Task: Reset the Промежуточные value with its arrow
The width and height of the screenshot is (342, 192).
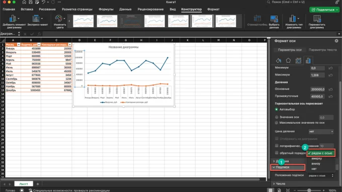Action: coord(330,97)
